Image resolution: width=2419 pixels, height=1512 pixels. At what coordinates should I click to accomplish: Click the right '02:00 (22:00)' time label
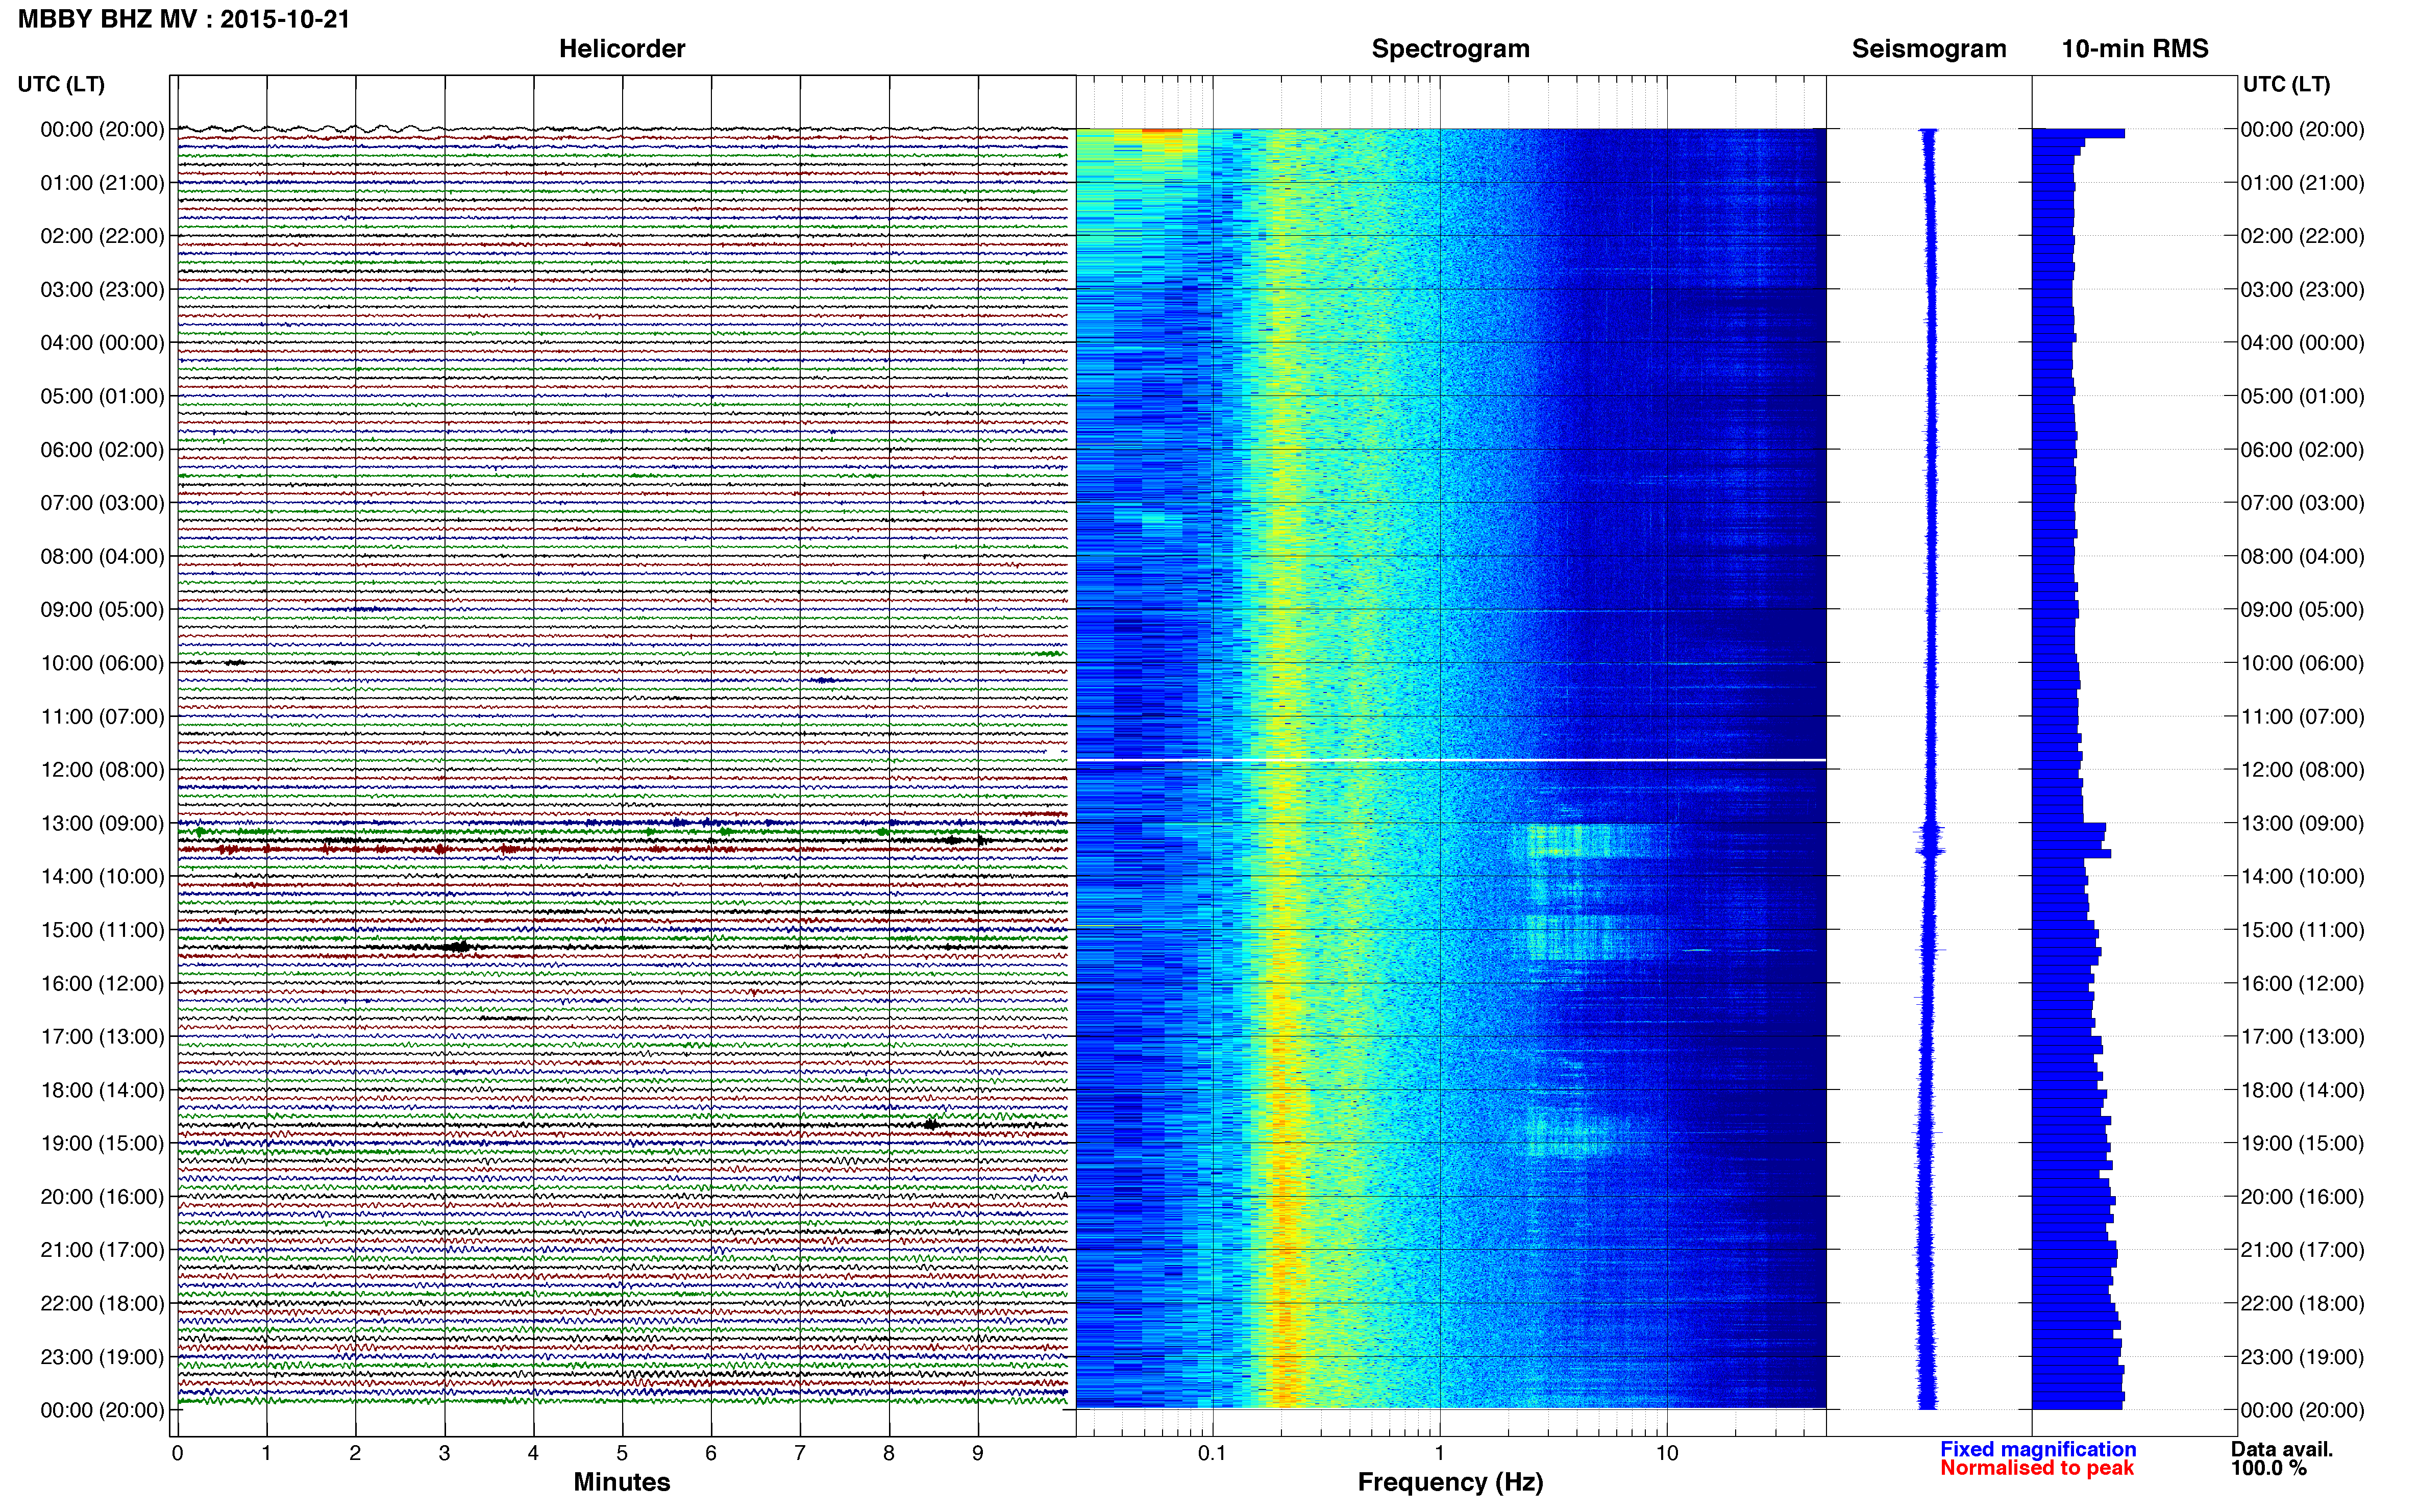point(2302,236)
